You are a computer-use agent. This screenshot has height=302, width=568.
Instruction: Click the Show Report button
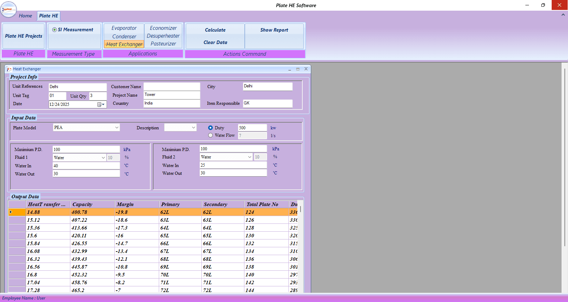pos(274,30)
